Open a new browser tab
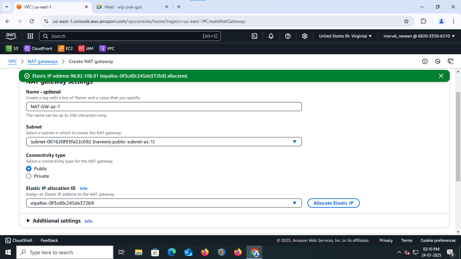Image resolution: width=461 pixels, height=259 pixels. 179,7
